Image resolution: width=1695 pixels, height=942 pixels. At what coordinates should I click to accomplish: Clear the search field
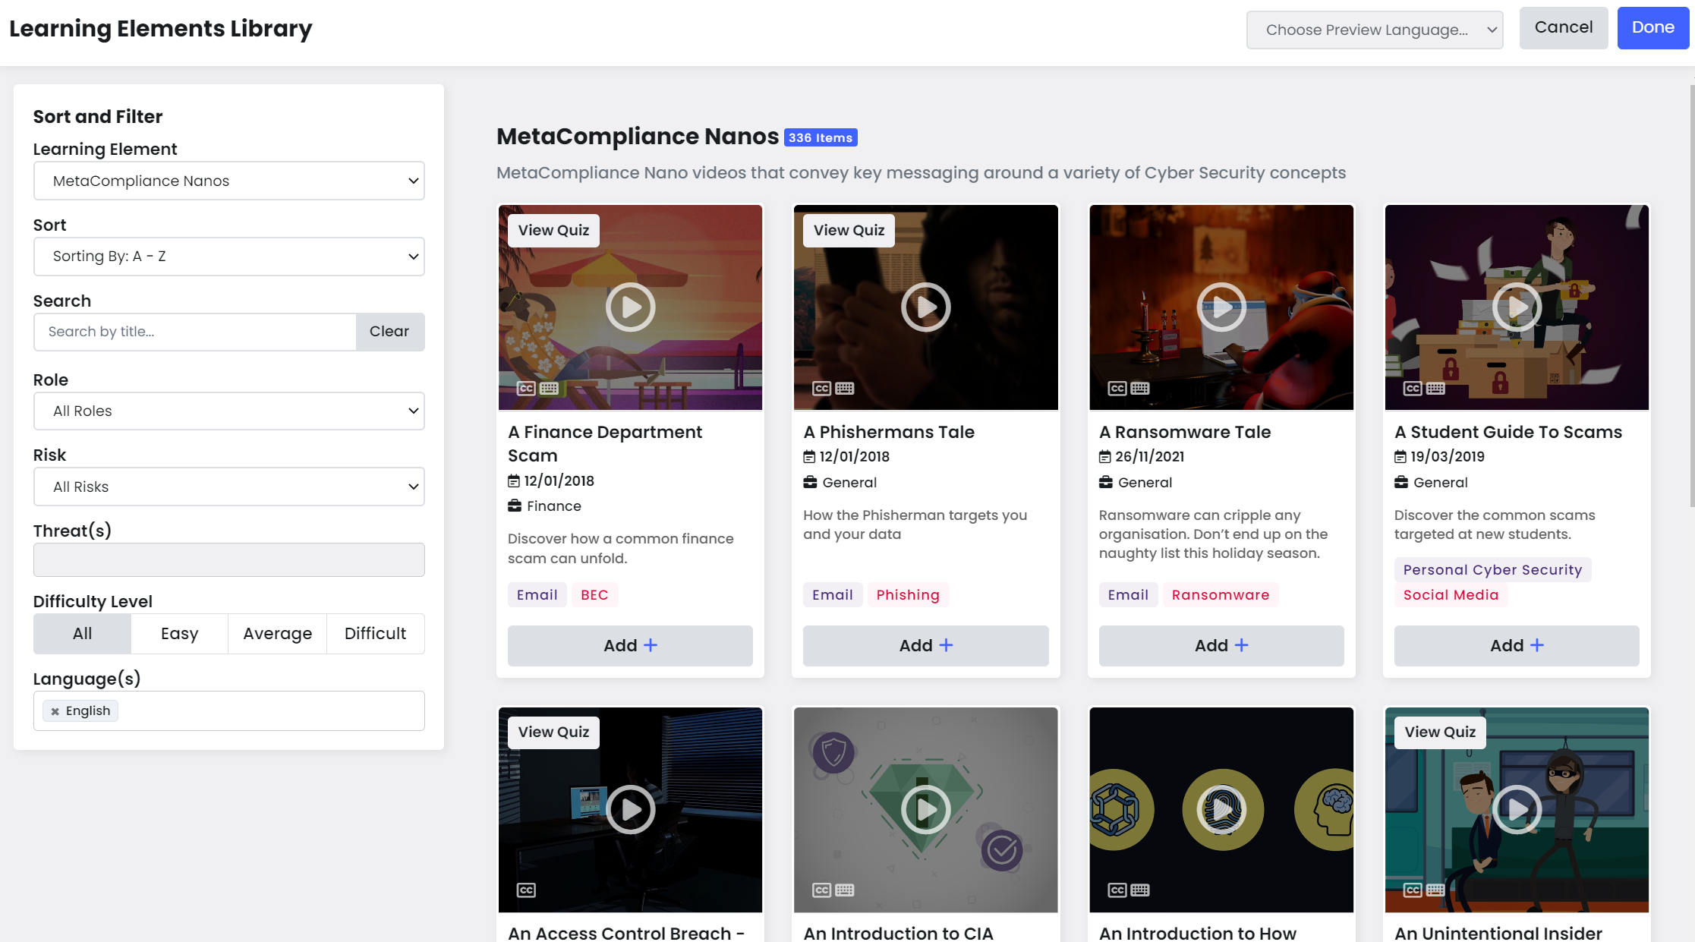[389, 332]
